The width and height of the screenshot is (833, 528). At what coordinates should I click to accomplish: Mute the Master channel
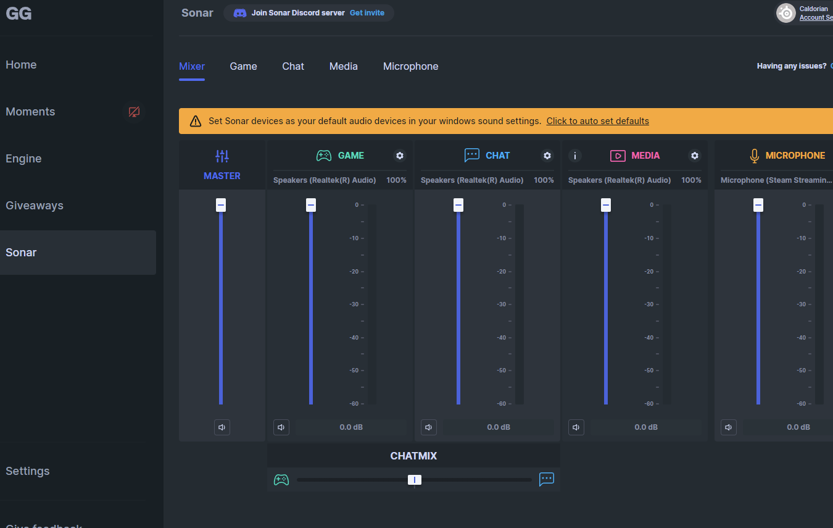click(x=222, y=427)
